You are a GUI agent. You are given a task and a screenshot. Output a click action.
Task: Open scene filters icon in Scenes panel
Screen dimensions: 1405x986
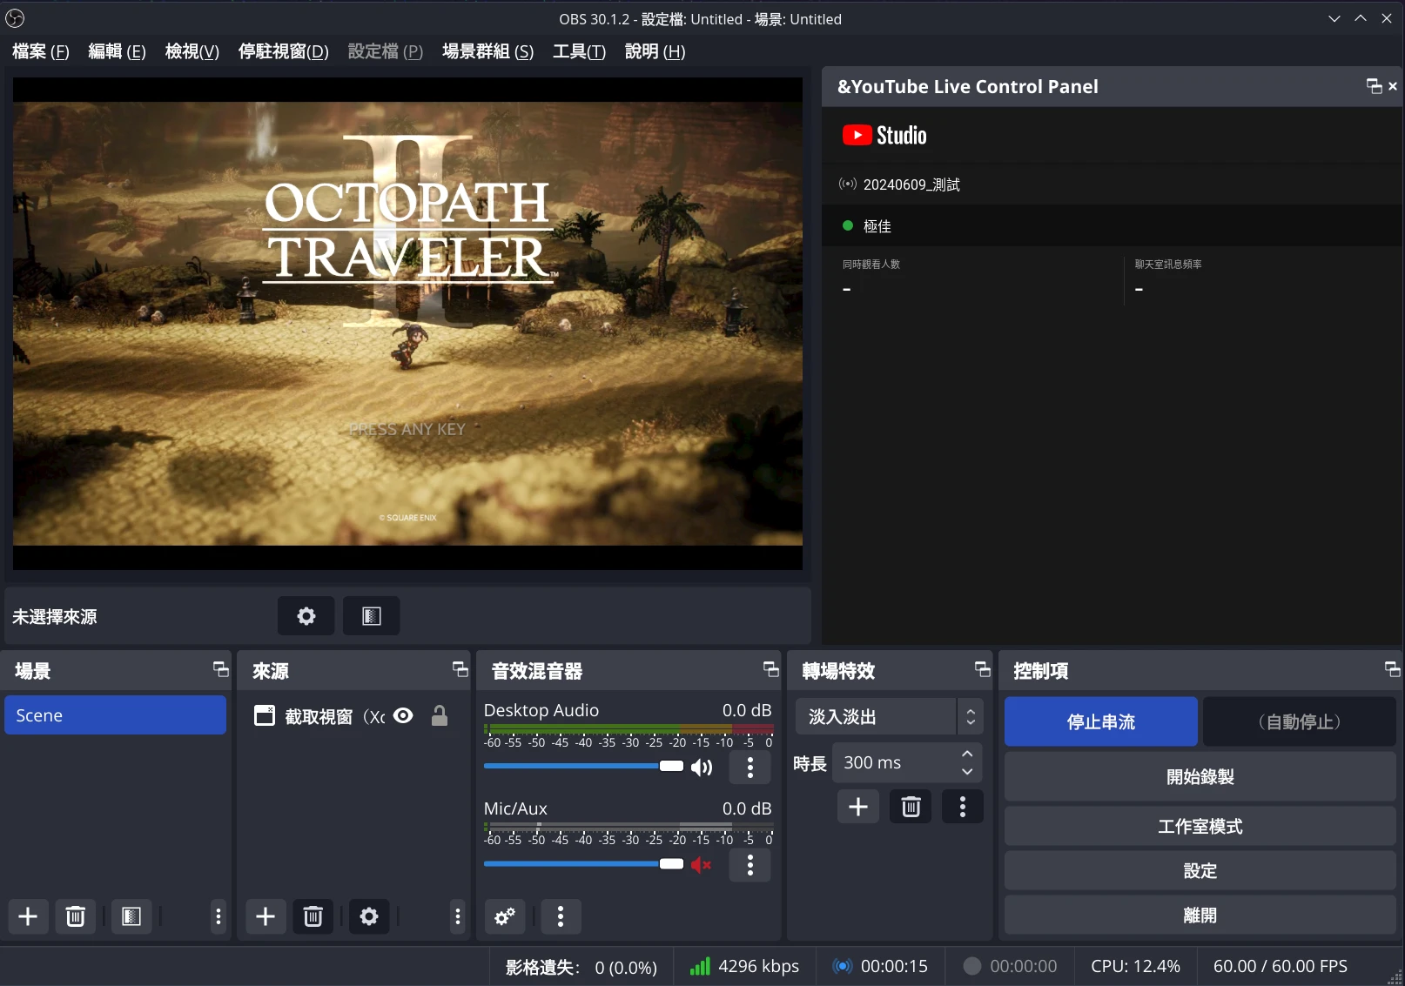pyautogui.click(x=131, y=916)
